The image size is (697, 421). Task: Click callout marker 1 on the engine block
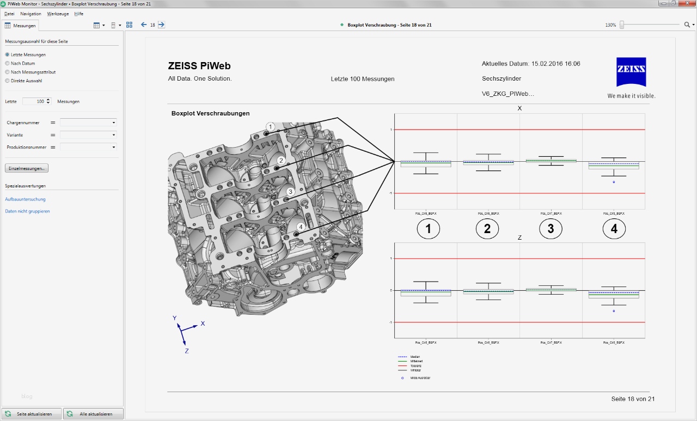tap(271, 127)
